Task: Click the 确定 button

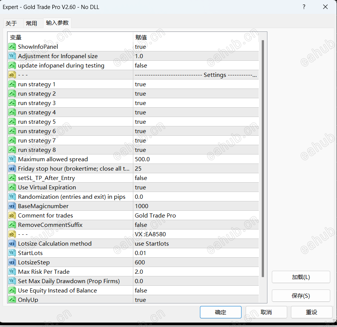Action: point(221,312)
